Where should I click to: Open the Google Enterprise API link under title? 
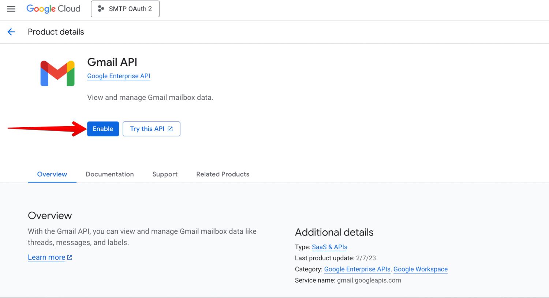(119, 76)
